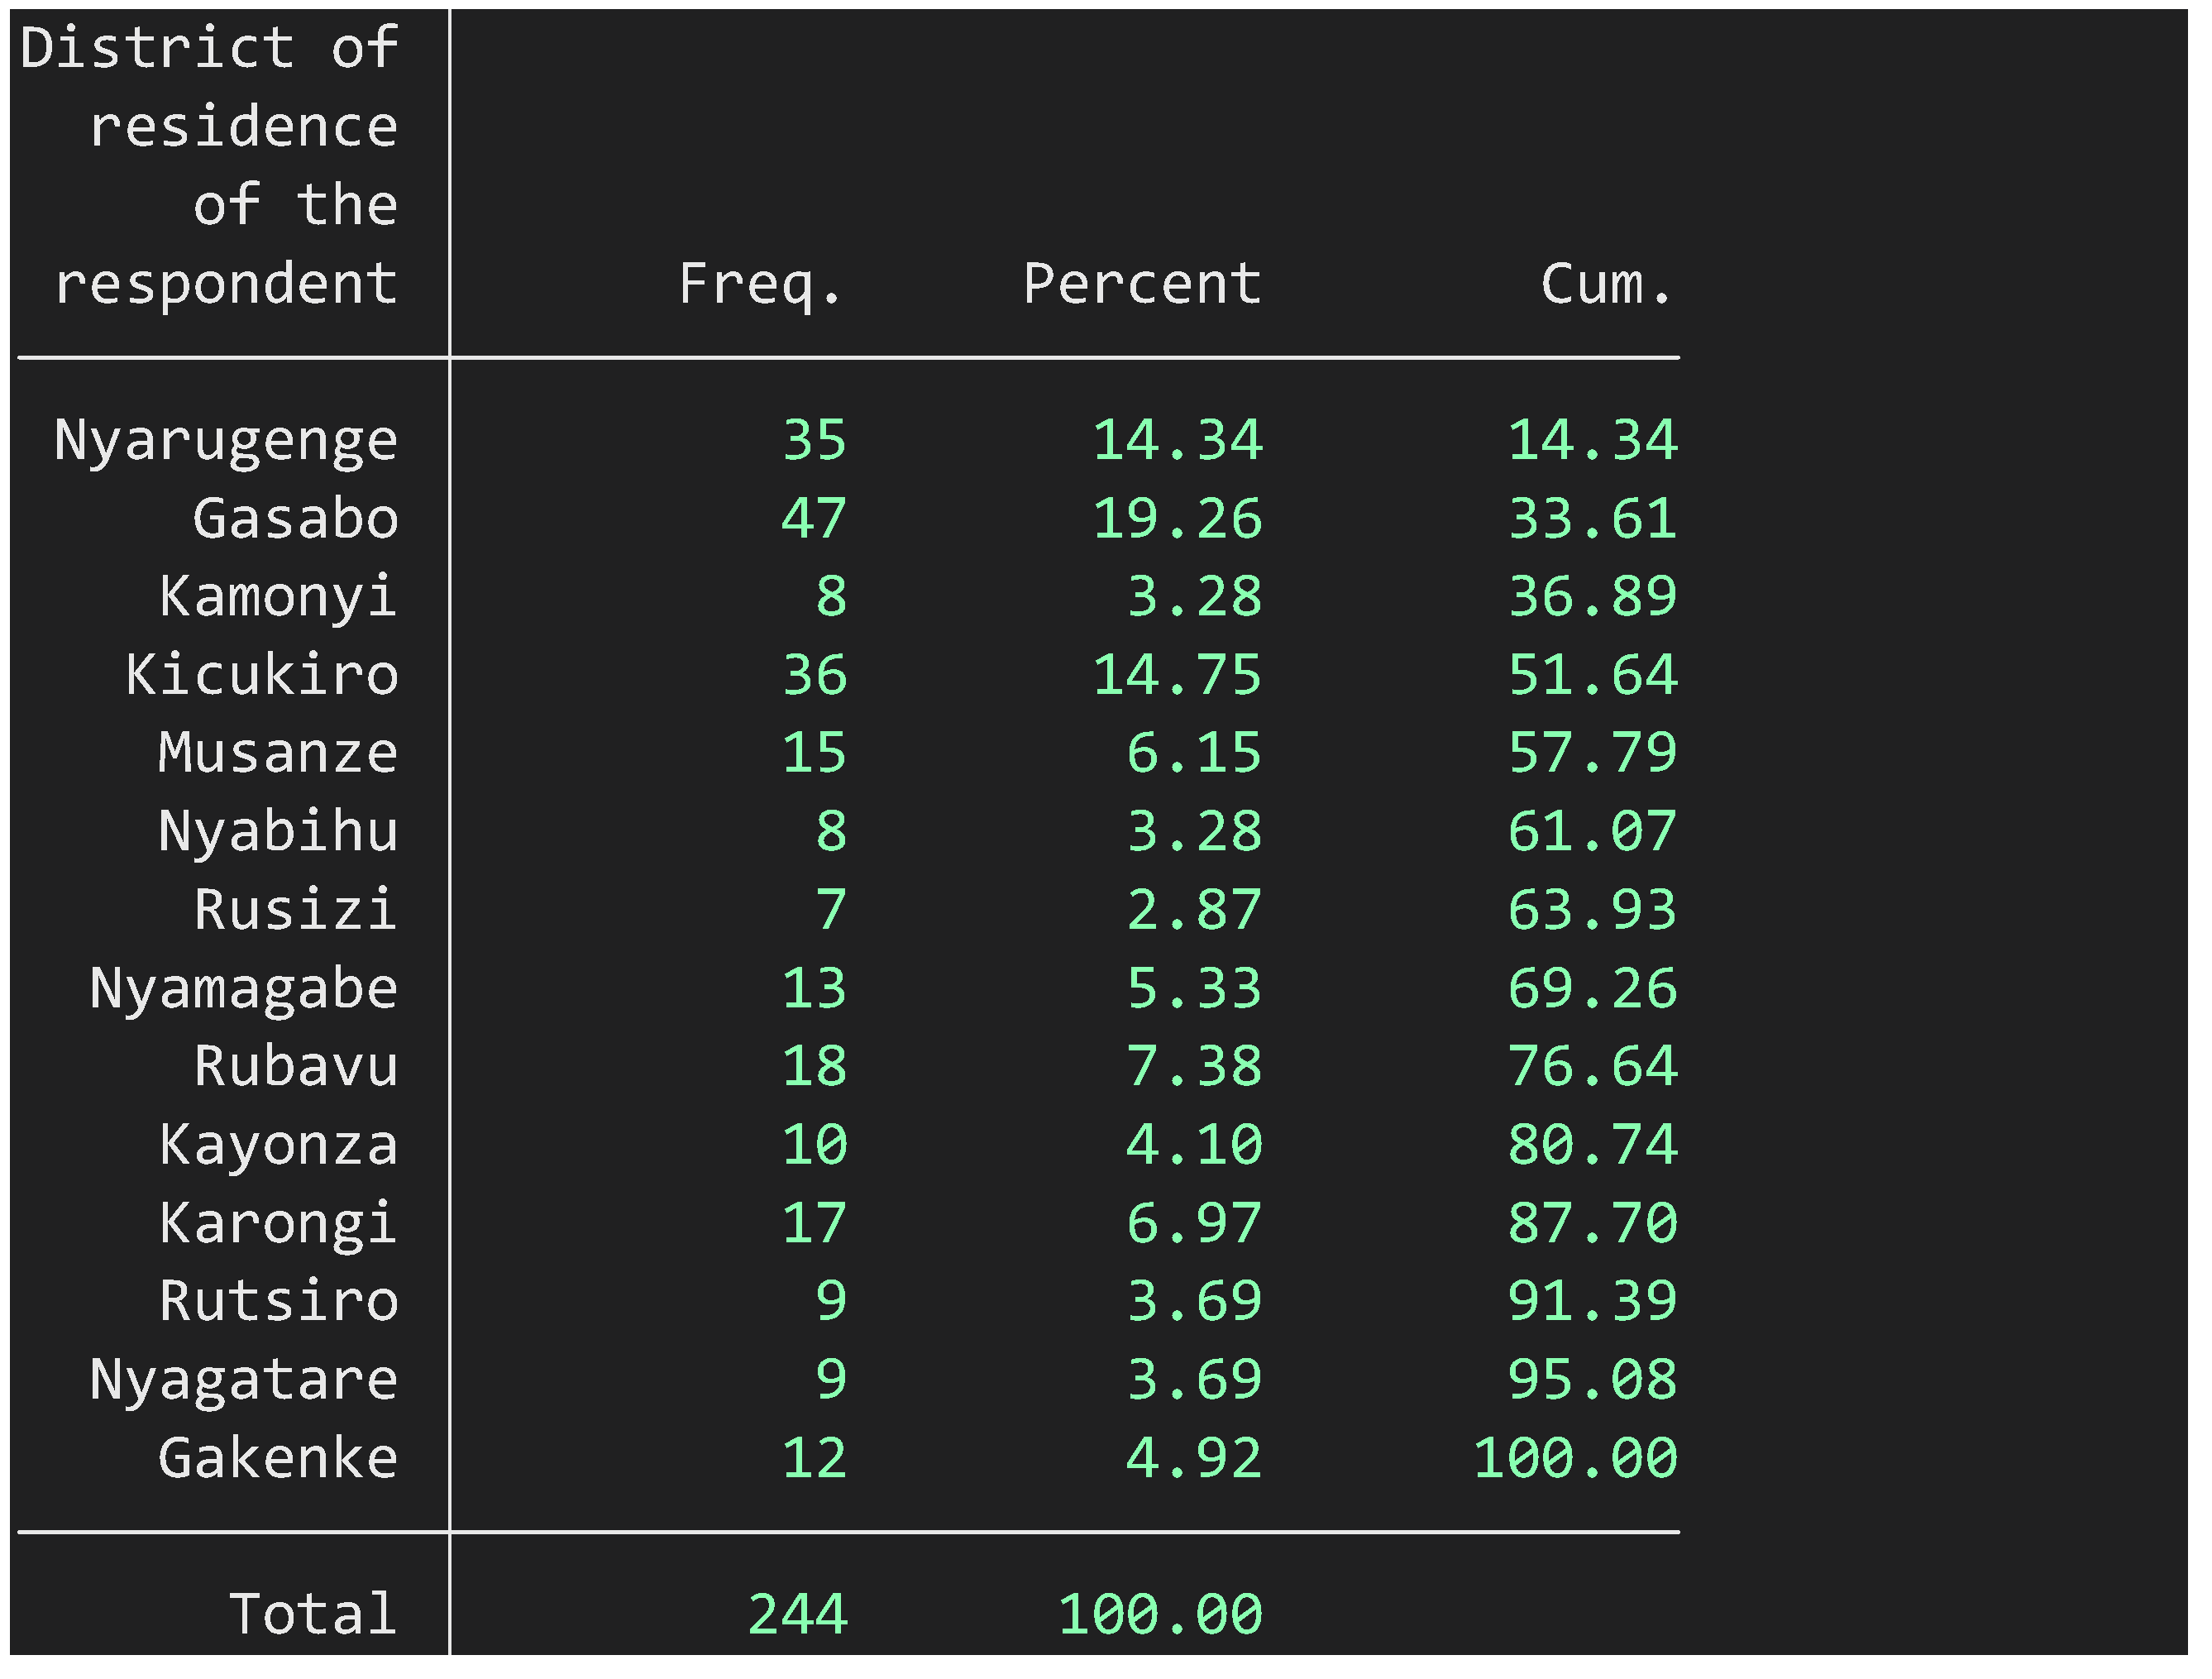The height and width of the screenshot is (1679, 2212).
Task: Click Nyamagabe's frequency value 13
Action: [814, 988]
